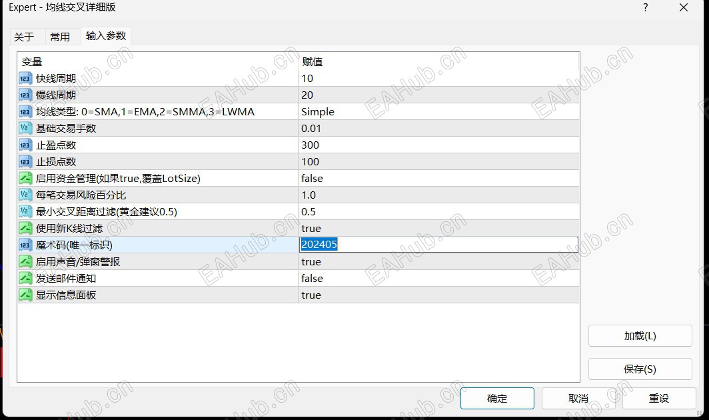This screenshot has width=709, height=420.
Task: Click the boolean icon beside 显示信息面板
Action: [x=25, y=295]
